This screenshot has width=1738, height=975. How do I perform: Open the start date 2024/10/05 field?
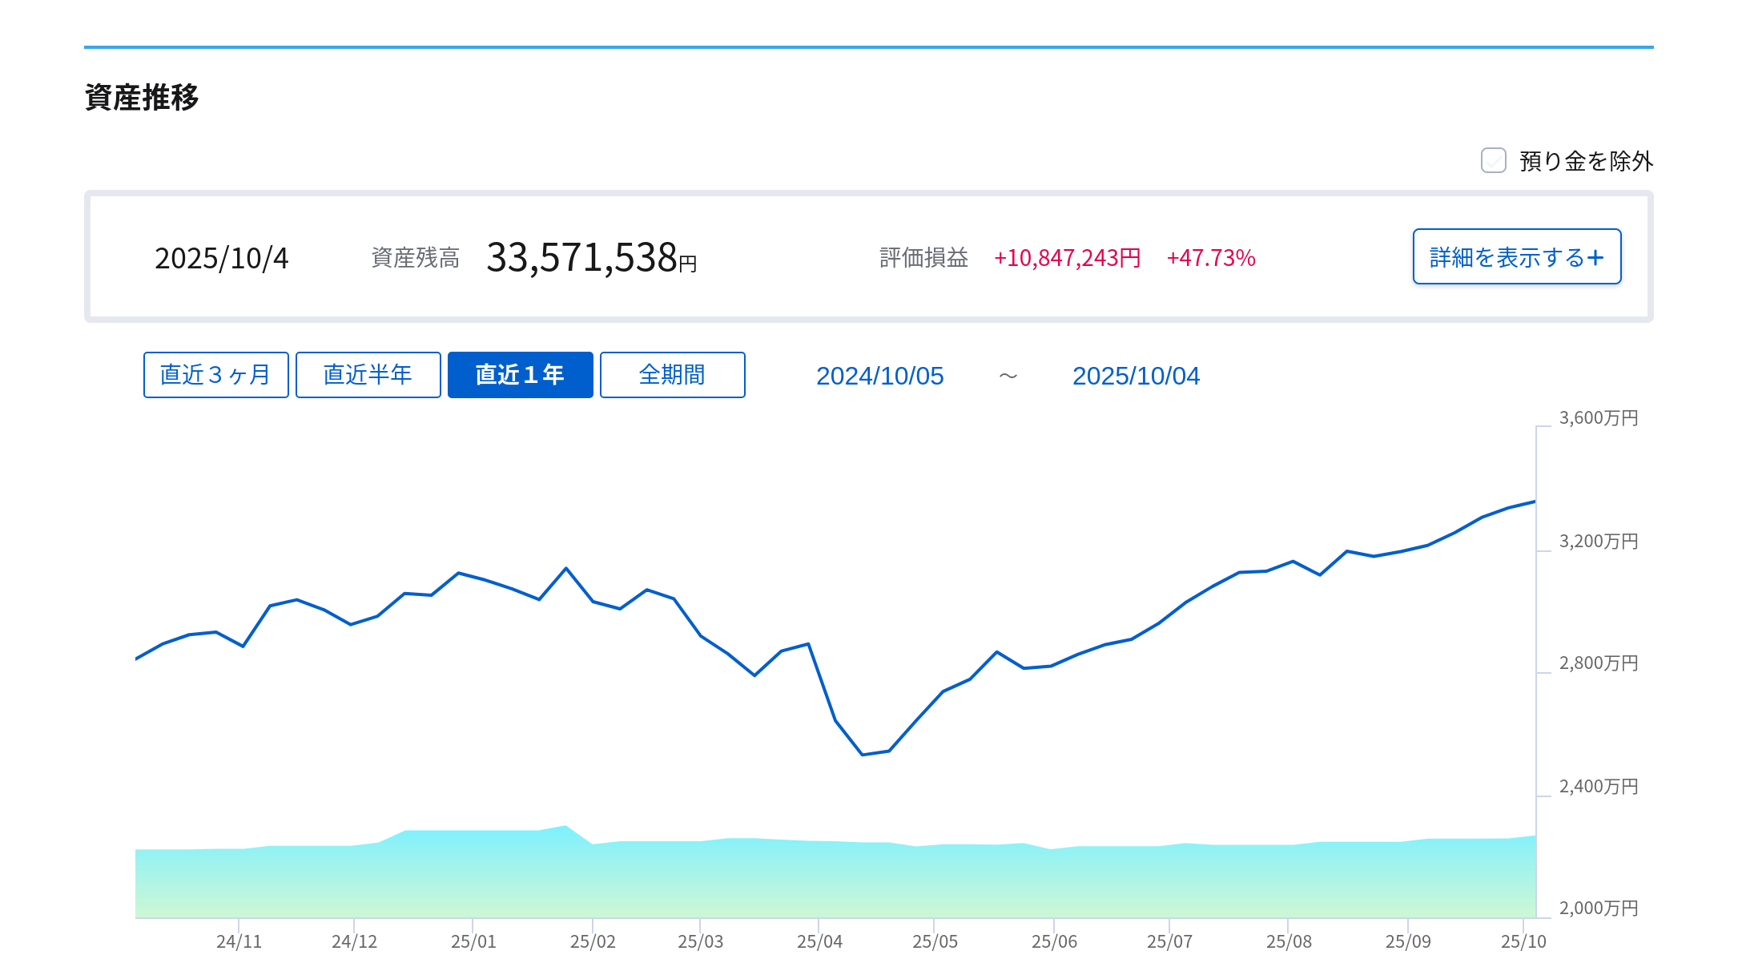[x=879, y=376]
